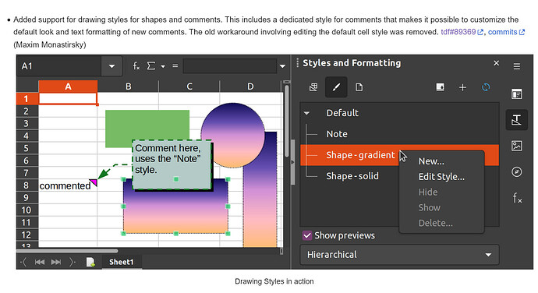Viewport: 538px width, 293px height.
Task: Open the Gallery deck sidebar icon
Action: (x=517, y=146)
